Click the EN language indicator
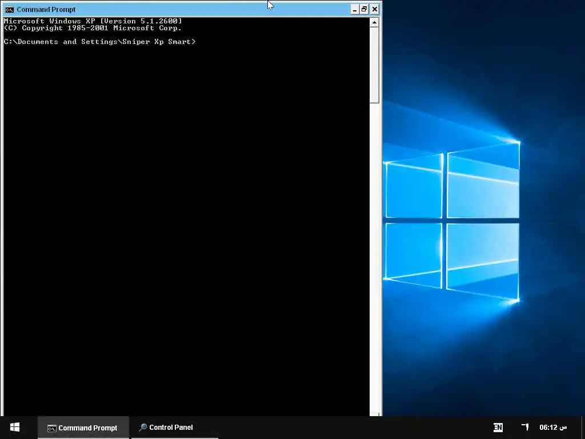 point(498,428)
